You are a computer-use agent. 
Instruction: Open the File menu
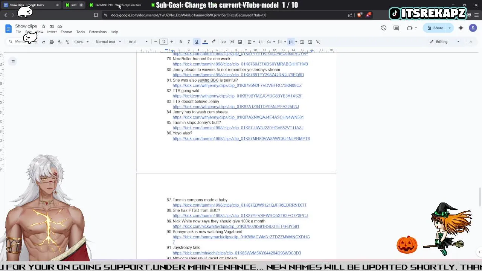(18, 32)
